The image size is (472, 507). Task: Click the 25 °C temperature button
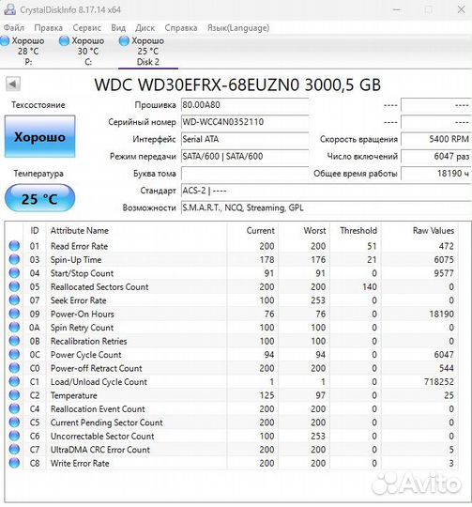point(39,198)
